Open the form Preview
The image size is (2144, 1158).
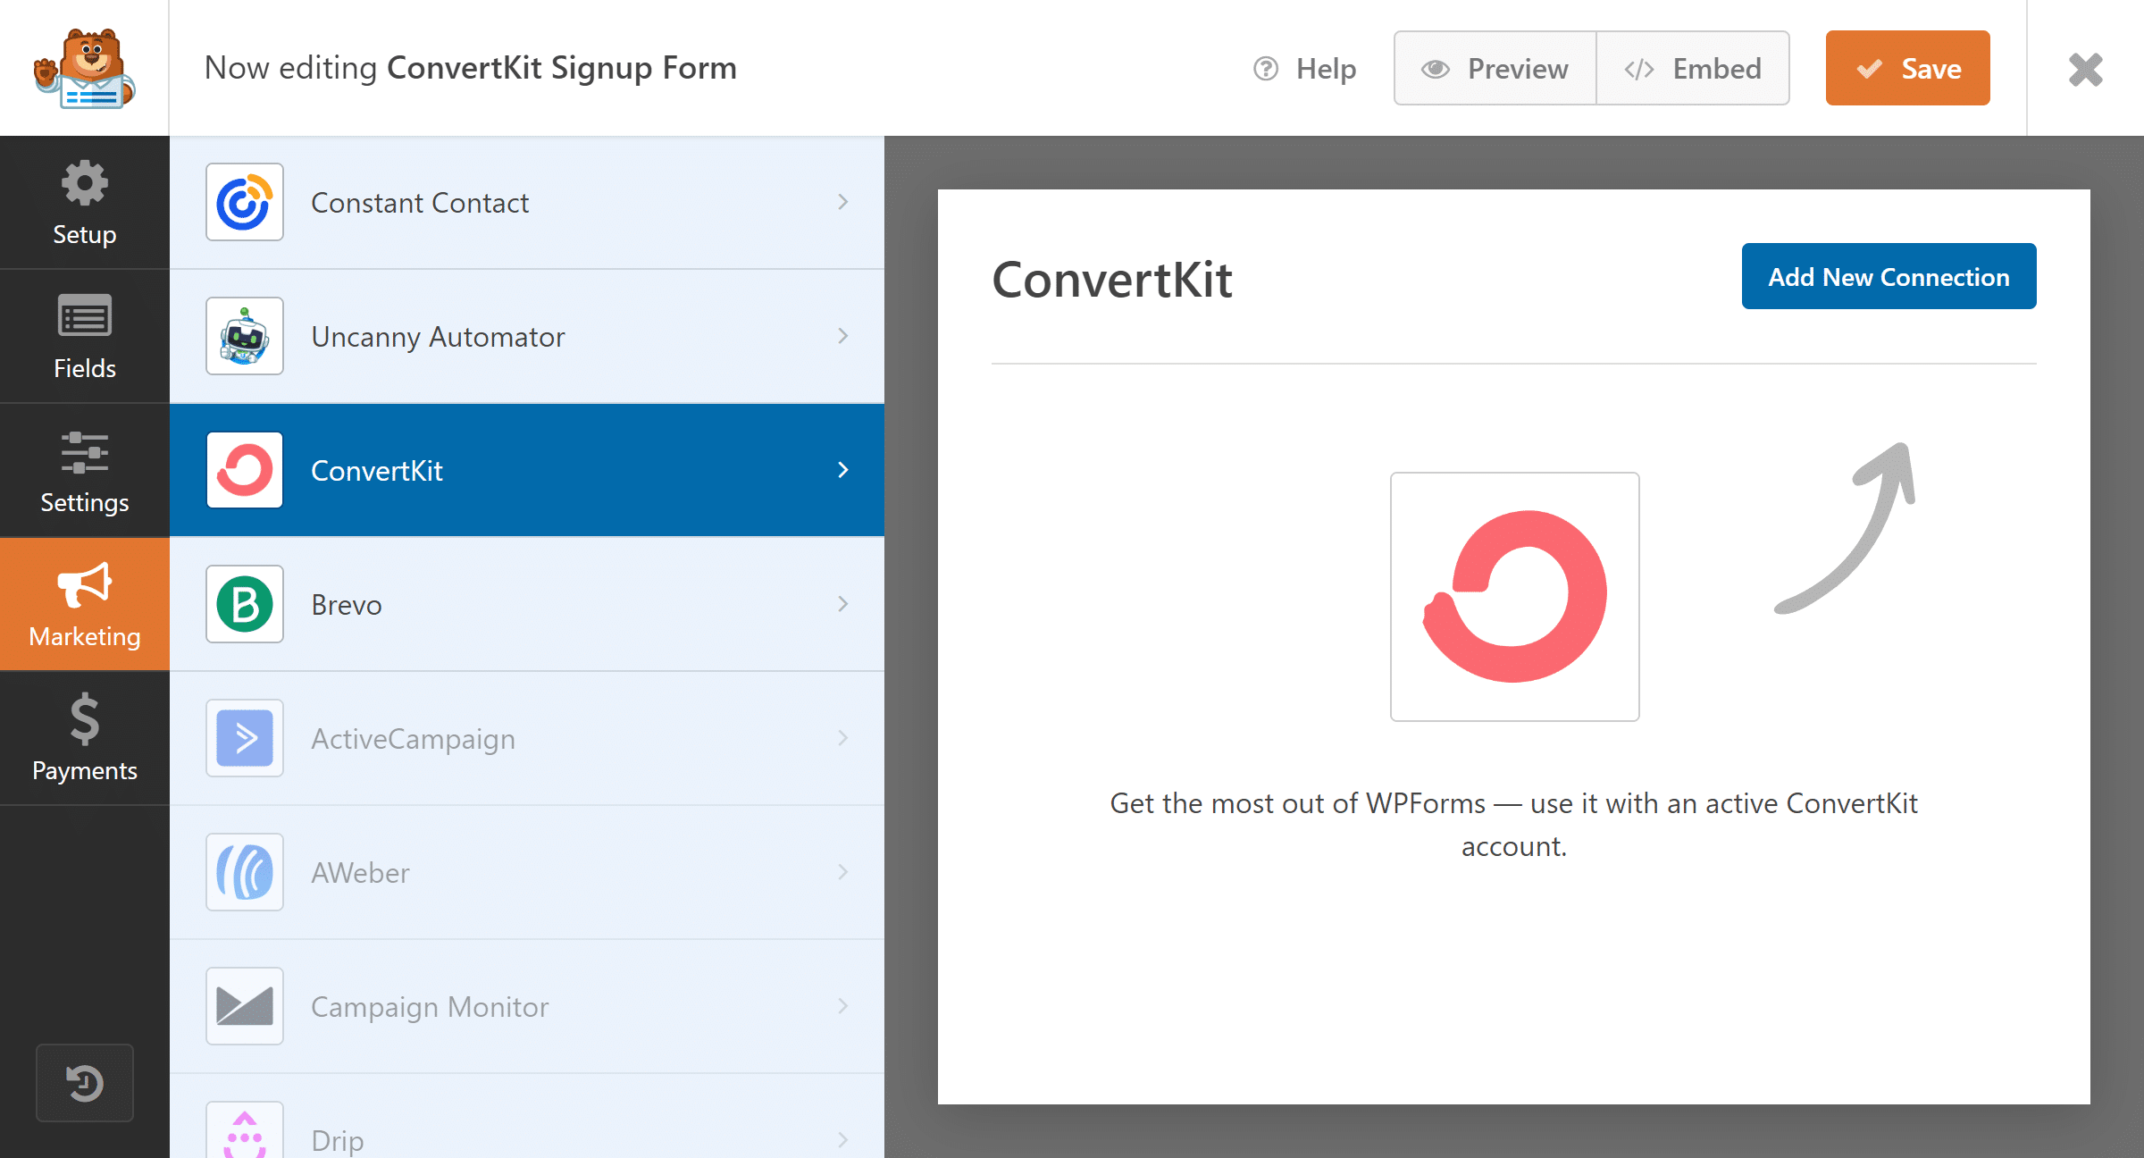click(x=1495, y=68)
